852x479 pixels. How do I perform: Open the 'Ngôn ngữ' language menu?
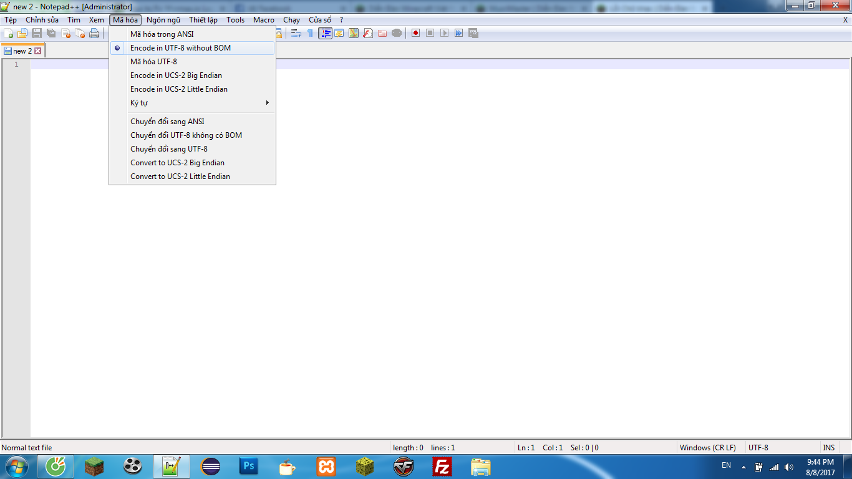[x=163, y=20]
